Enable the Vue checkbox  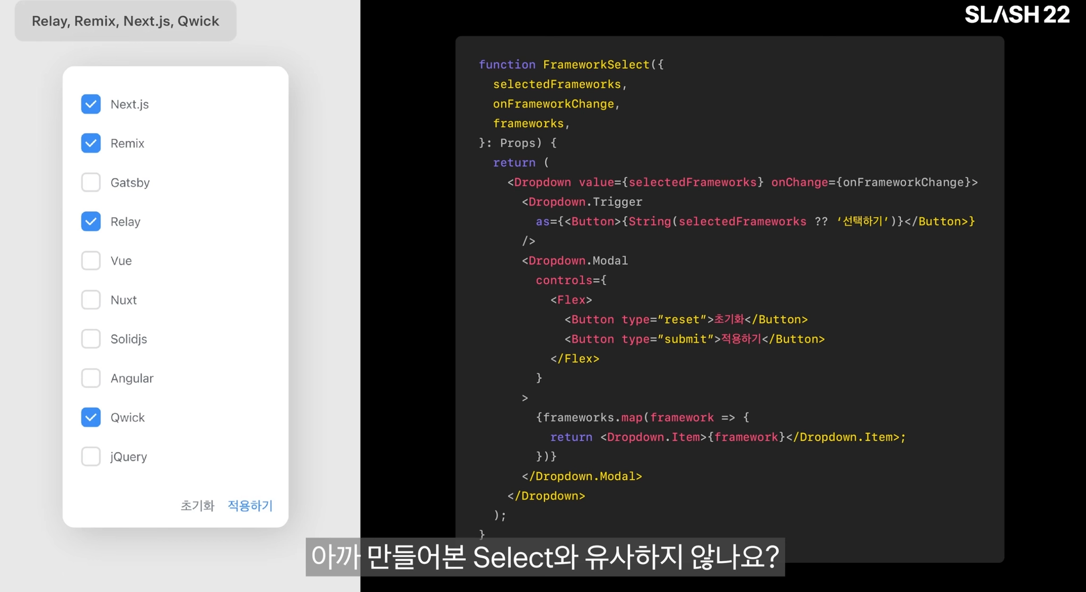pos(91,261)
